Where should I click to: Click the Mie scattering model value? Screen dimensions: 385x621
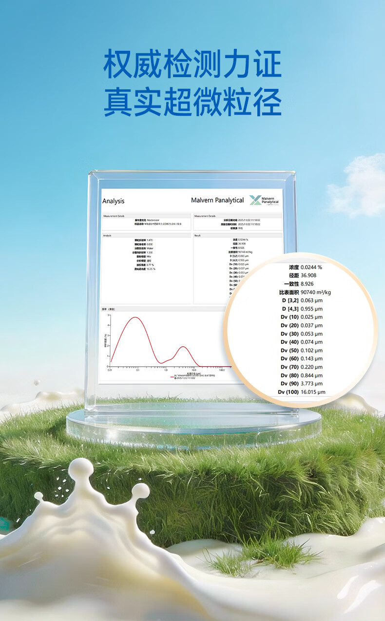pos(148,256)
